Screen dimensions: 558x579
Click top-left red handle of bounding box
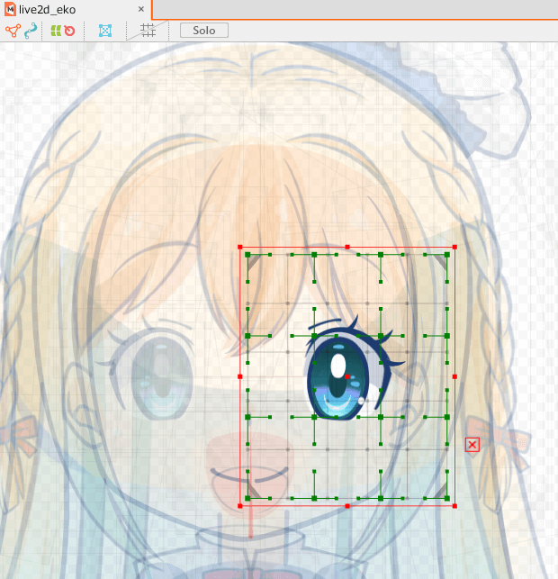tap(240, 247)
